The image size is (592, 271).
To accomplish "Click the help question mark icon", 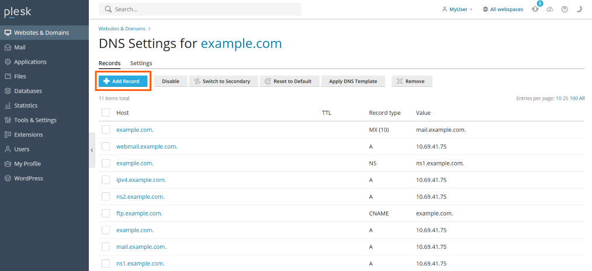I will click(564, 9).
